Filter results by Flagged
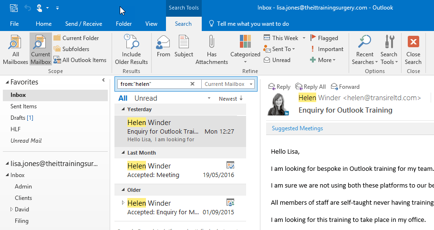 point(324,38)
